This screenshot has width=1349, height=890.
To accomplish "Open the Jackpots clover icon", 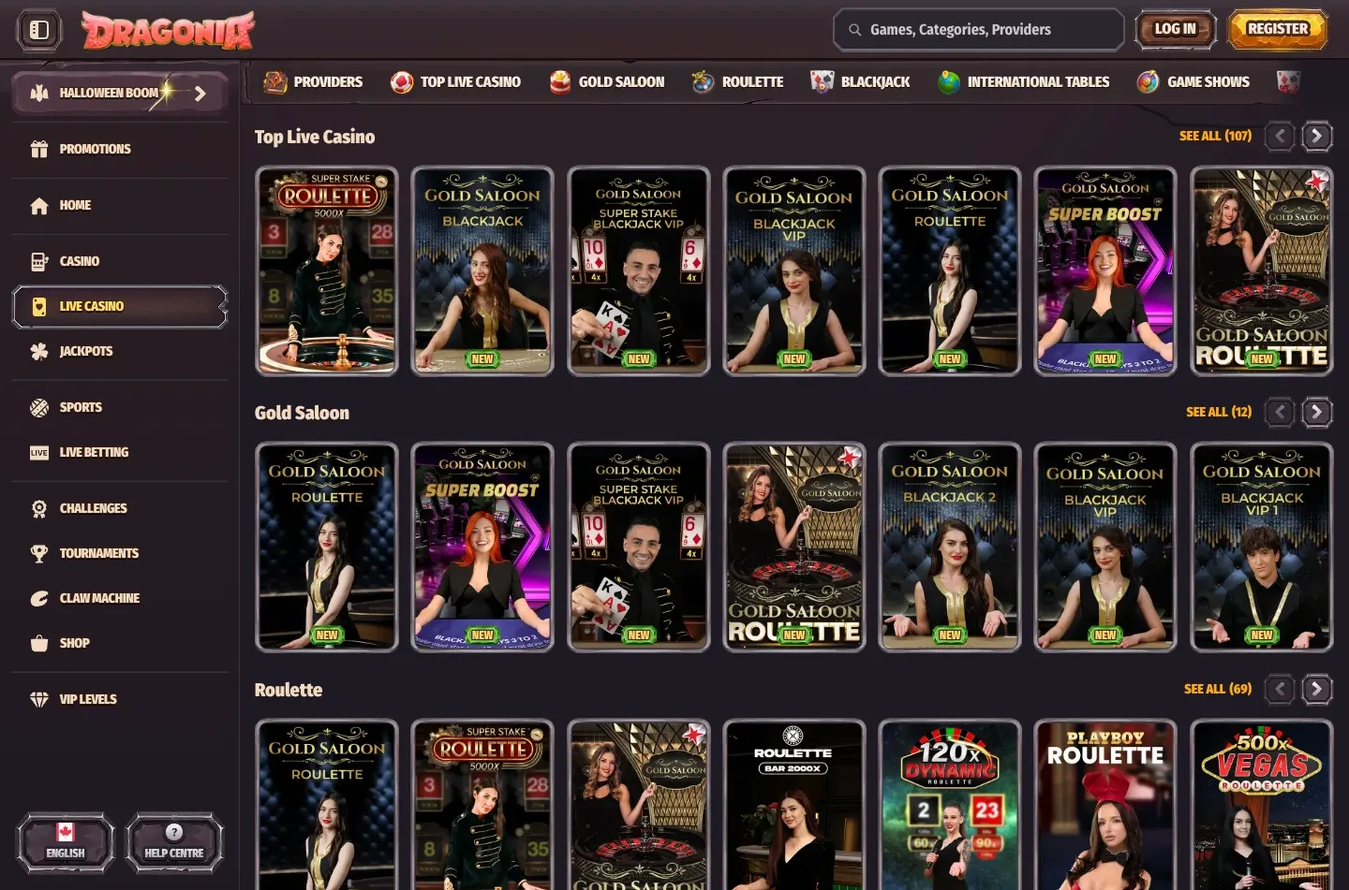I will [x=38, y=350].
